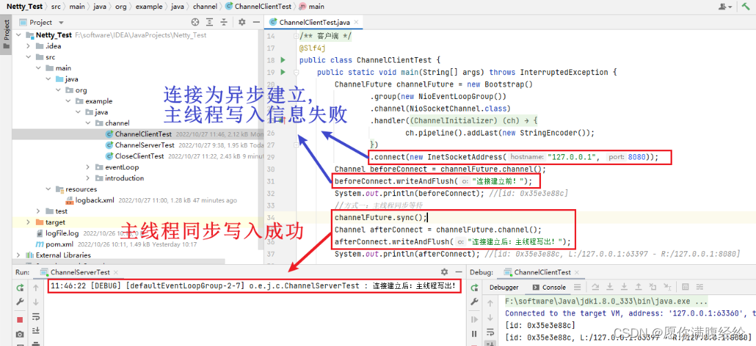This screenshot has width=756, height=346.
Task: Run the main method from the gutter
Action: point(283,72)
